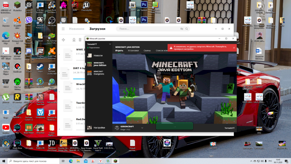Open Настройки in Minecraft Launcher

(x=96, y=128)
